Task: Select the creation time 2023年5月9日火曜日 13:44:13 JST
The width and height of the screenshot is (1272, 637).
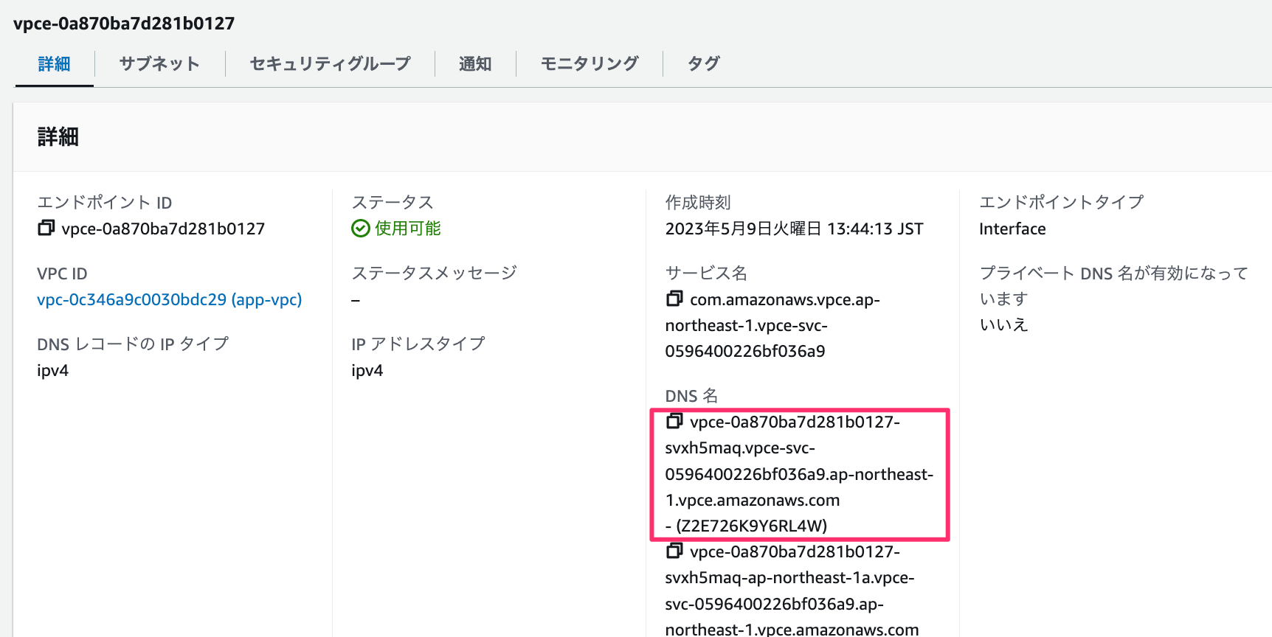Action: (x=794, y=229)
